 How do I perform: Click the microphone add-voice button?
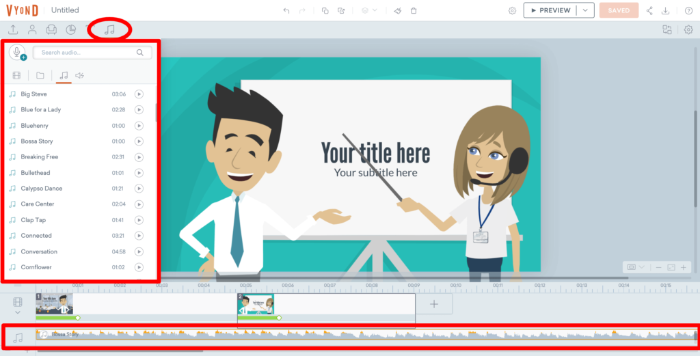(x=17, y=53)
